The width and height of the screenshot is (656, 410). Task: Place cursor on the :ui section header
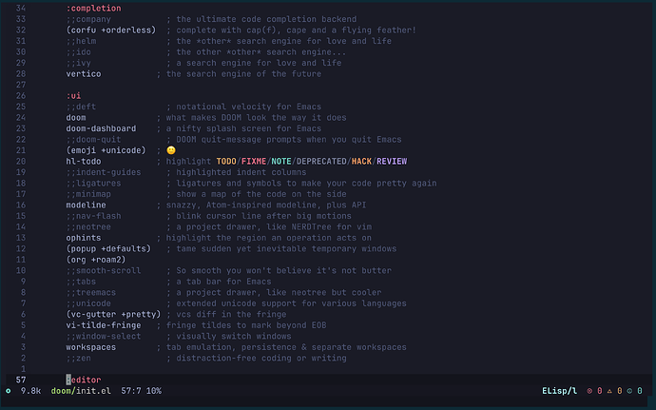click(x=73, y=95)
